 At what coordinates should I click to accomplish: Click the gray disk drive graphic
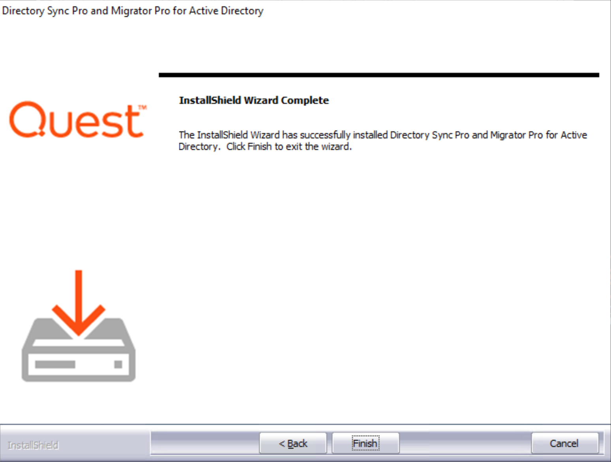79,350
